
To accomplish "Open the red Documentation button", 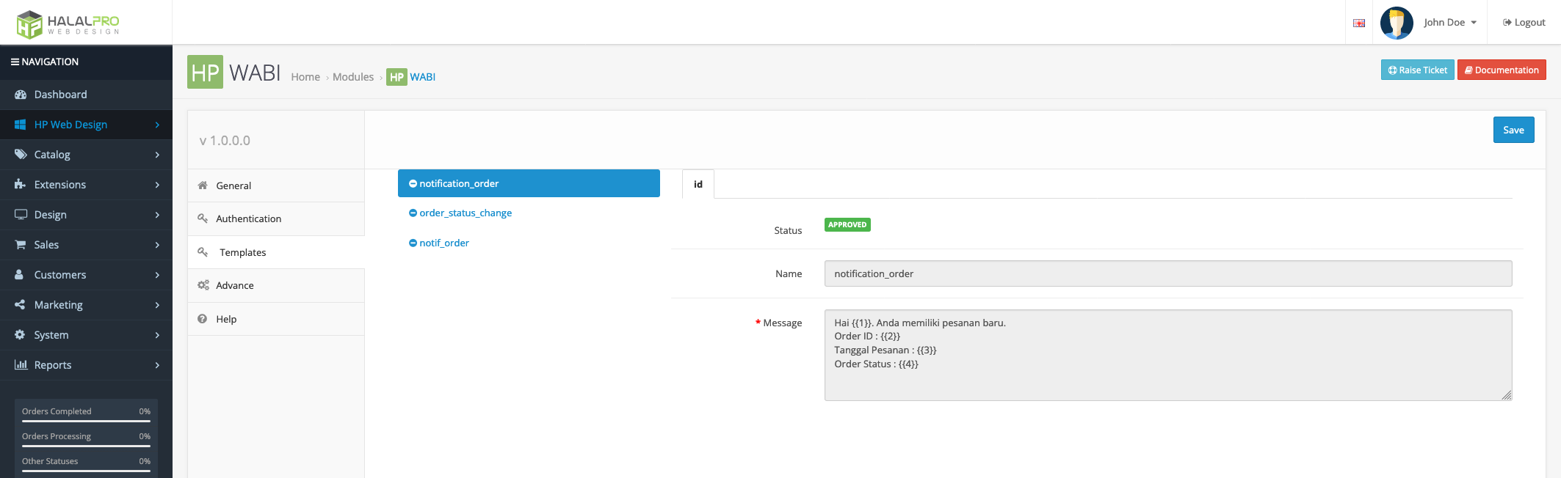I will click(x=1502, y=70).
